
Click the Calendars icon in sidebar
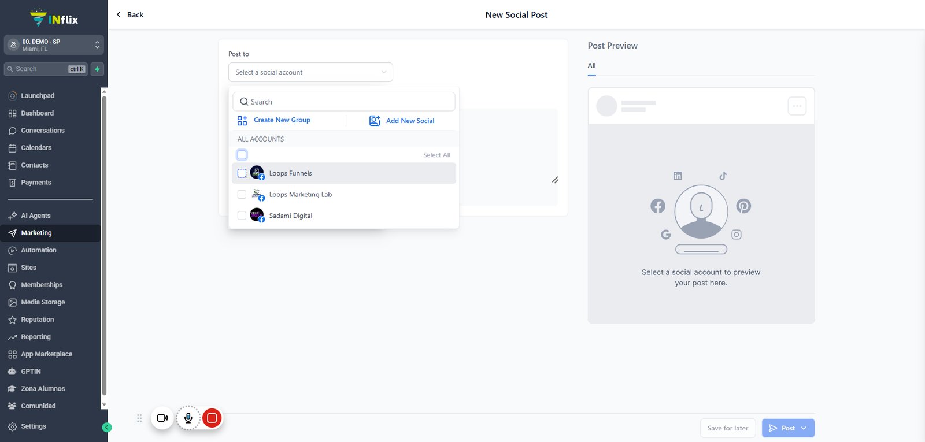(12, 148)
